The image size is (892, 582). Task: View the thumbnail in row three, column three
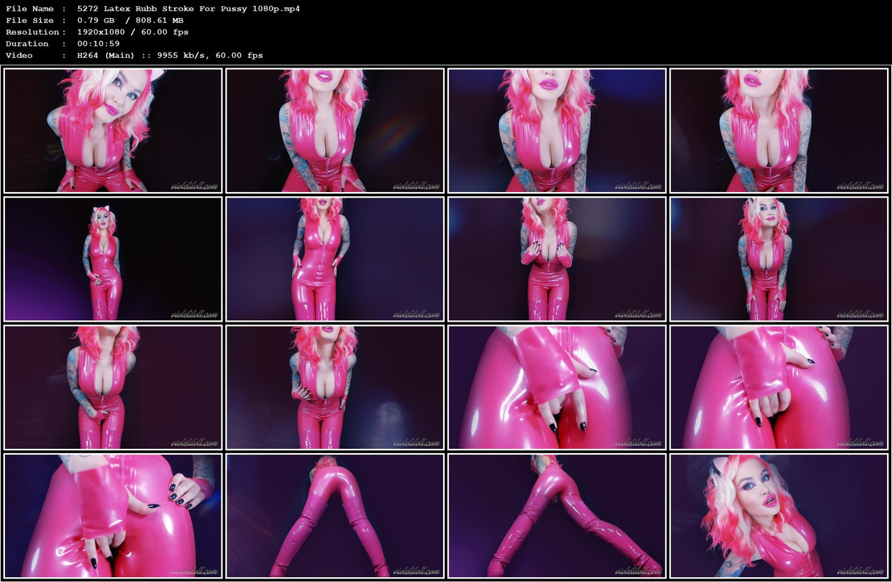pyautogui.click(x=557, y=387)
